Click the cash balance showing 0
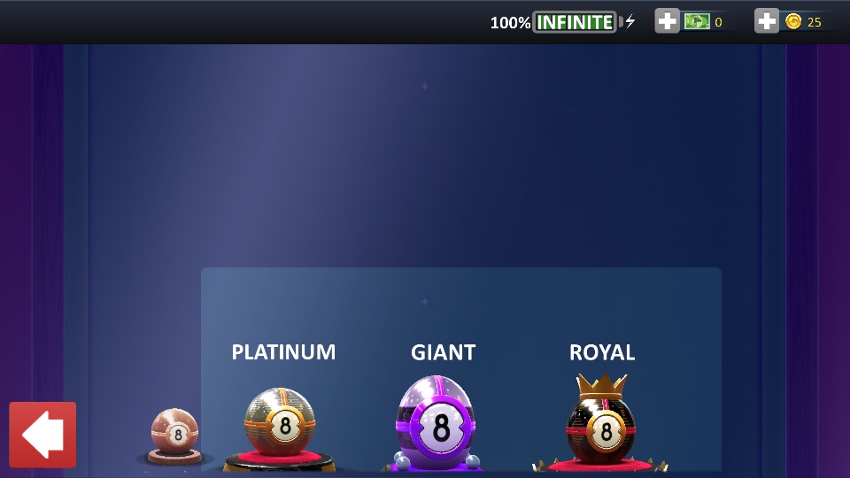Screen dimensions: 850x478 click(718, 22)
